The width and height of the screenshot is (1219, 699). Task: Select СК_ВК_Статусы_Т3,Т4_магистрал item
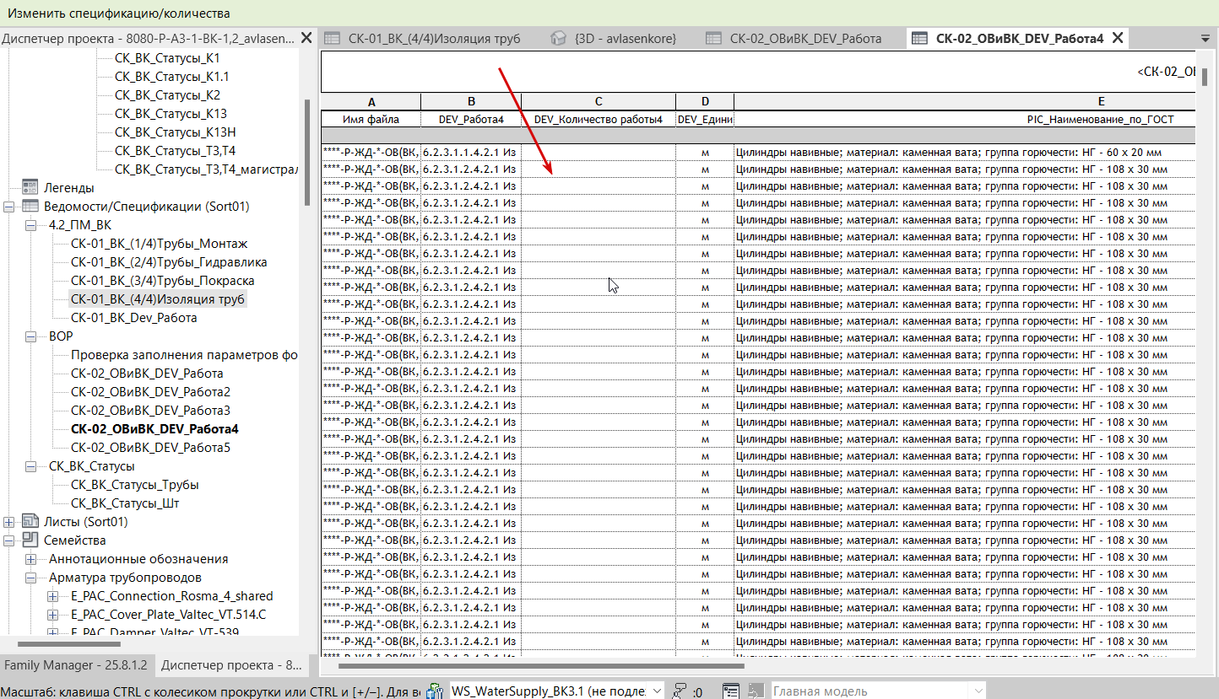pos(206,169)
